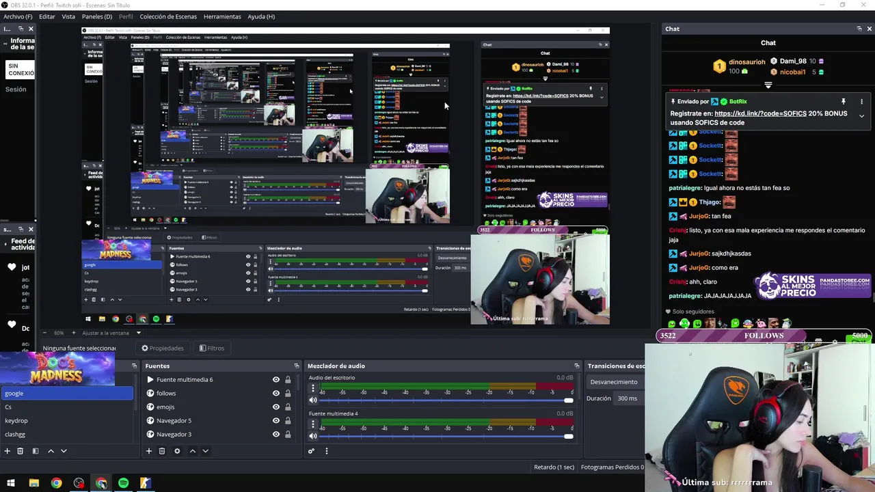Image resolution: width=875 pixels, height=492 pixels.
Task: Click the Filtros button
Action: [212, 348]
